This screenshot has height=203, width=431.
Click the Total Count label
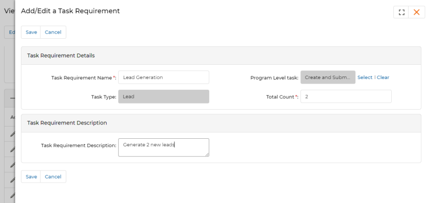coord(282,97)
